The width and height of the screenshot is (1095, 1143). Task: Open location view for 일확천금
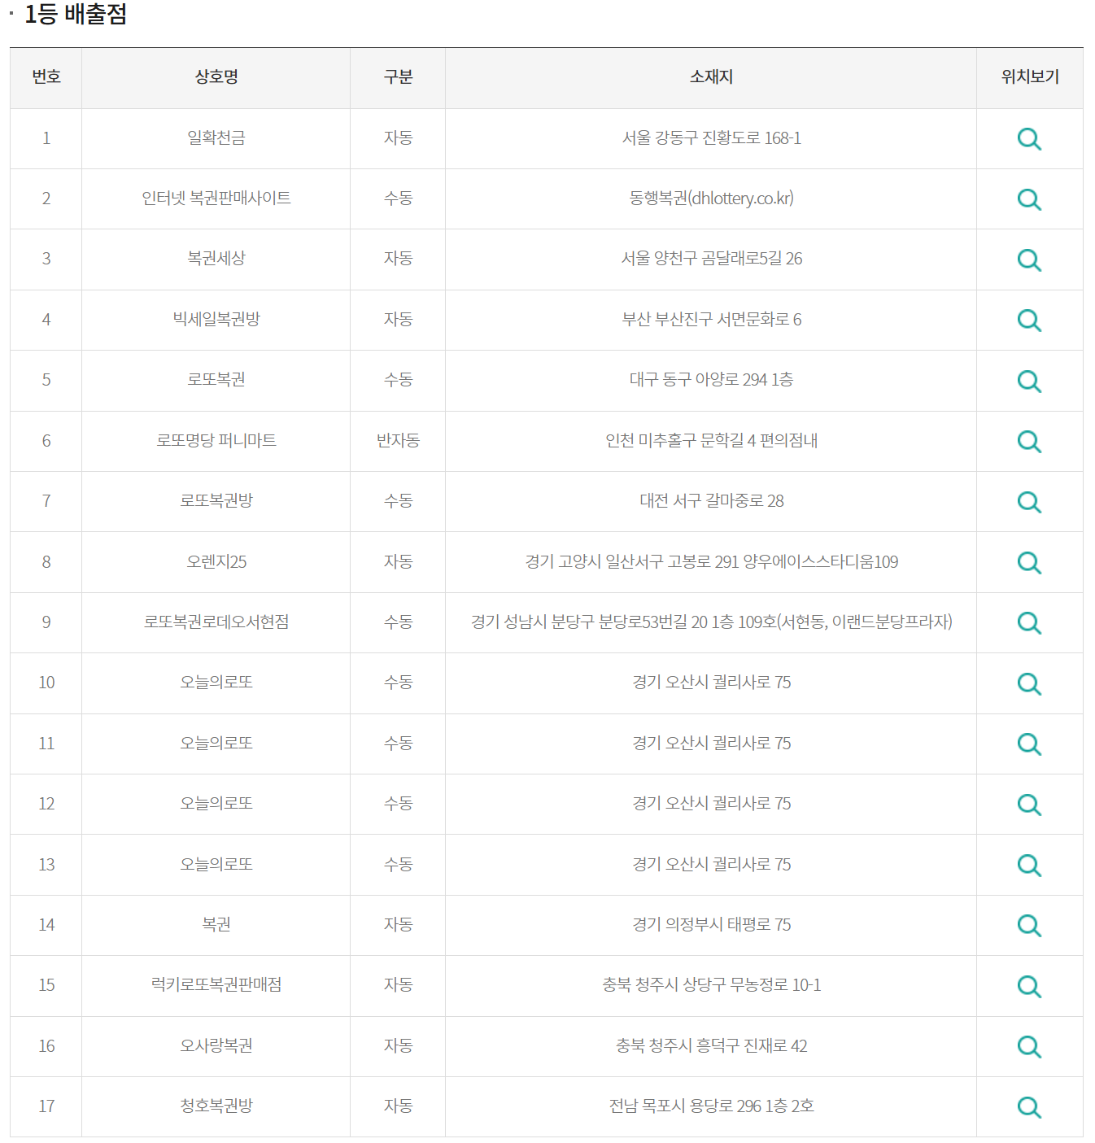(1029, 138)
